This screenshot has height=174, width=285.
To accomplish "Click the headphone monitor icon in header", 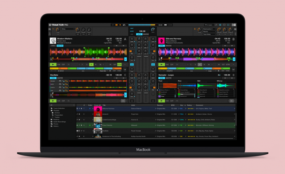I will pos(224,25).
